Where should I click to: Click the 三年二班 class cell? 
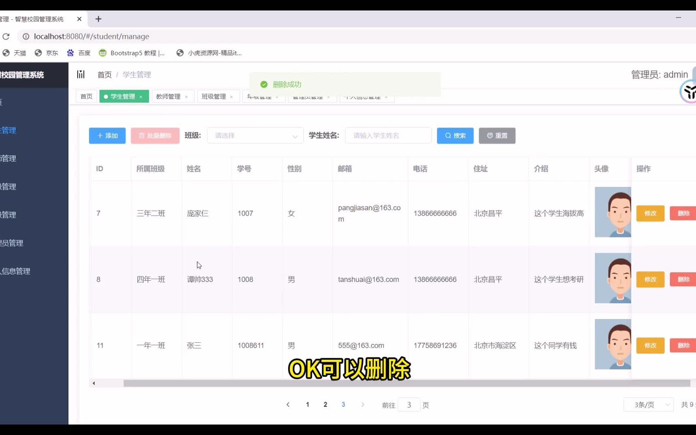coord(151,213)
